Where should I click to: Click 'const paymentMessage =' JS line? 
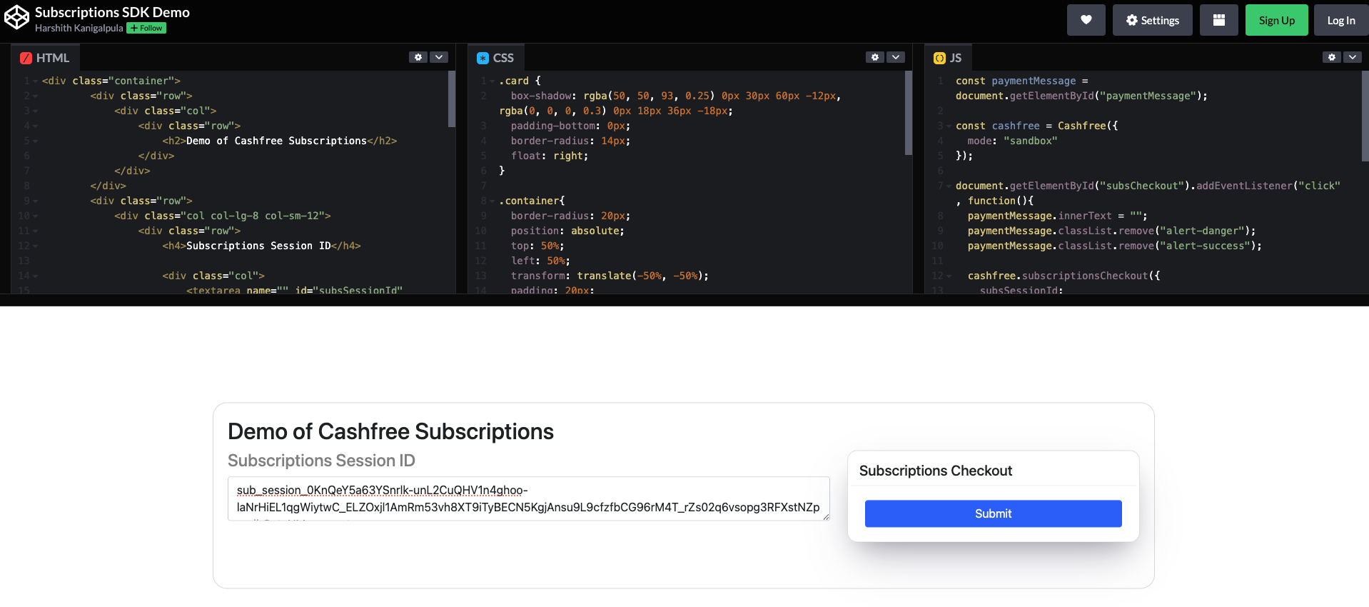[x=1022, y=81]
